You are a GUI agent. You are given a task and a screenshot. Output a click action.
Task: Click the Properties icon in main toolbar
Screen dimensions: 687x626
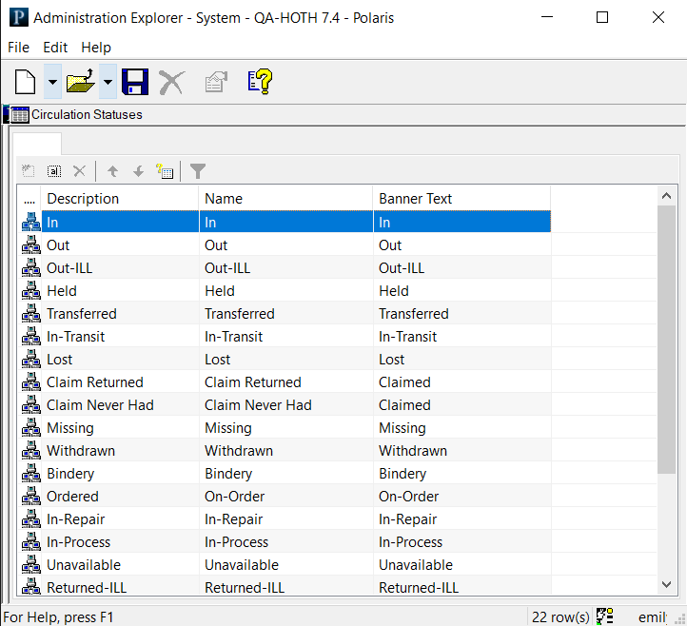click(x=216, y=82)
